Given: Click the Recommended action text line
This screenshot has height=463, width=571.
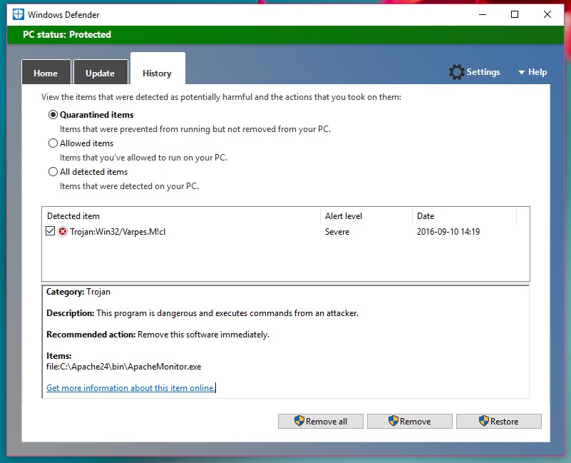Looking at the screenshot, I should pos(158,335).
